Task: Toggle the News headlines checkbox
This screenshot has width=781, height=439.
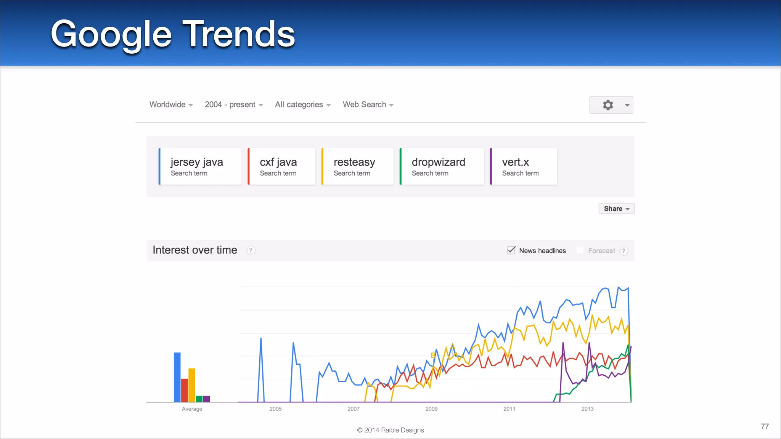Action: coord(511,250)
